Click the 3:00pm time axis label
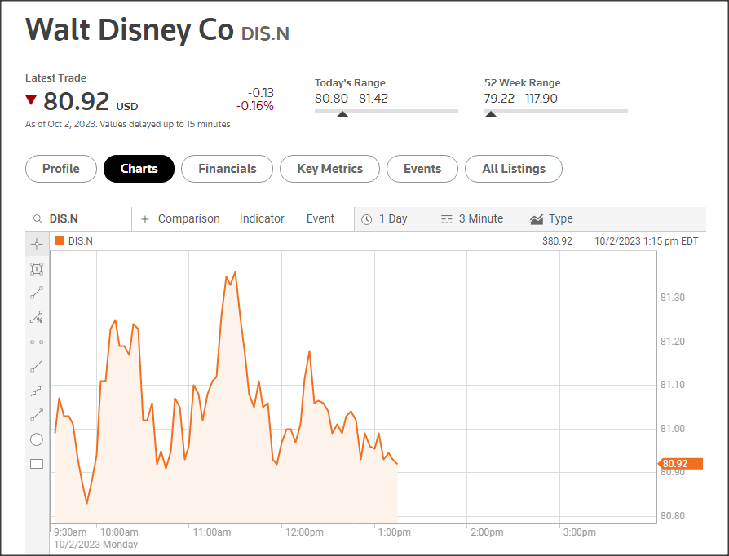The width and height of the screenshot is (729, 556). pos(579,532)
